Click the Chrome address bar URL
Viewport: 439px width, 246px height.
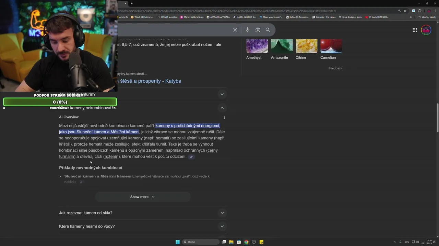226,11
